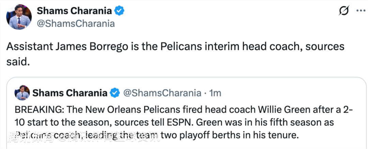The width and height of the screenshot is (368, 149).
Task: Click the bold author name in the quoted post
Action: coord(71,92)
